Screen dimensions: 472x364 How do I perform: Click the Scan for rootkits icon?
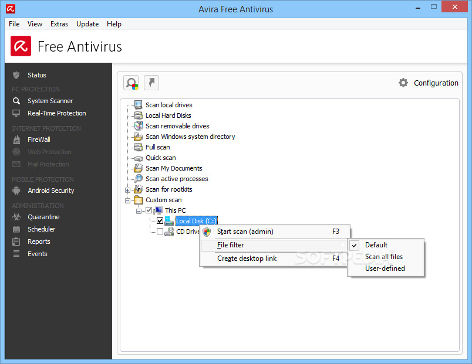coord(138,189)
